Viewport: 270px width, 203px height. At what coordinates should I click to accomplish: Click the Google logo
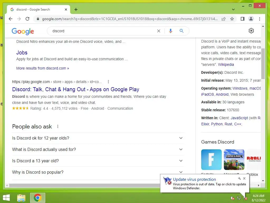23,31
